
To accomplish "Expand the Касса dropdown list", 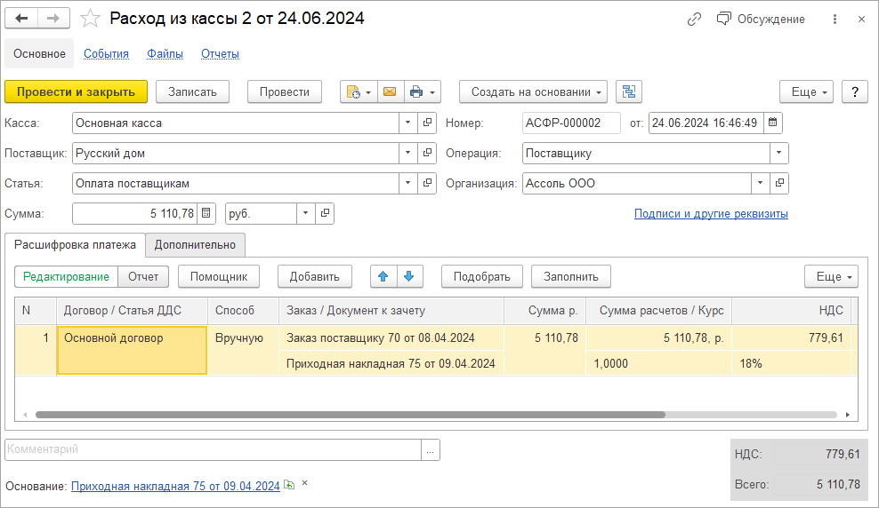I will (x=408, y=123).
